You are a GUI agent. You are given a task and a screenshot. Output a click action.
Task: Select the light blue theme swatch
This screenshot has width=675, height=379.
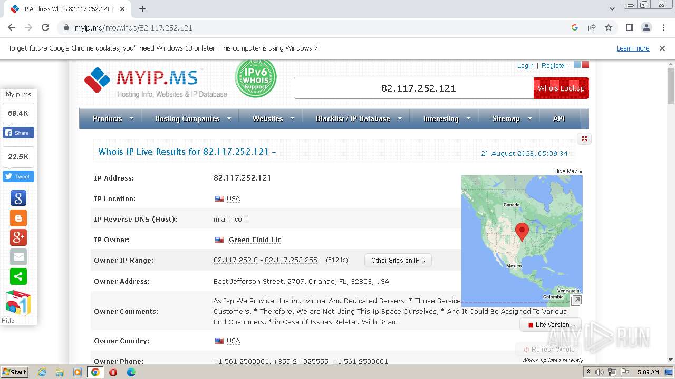[577, 65]
